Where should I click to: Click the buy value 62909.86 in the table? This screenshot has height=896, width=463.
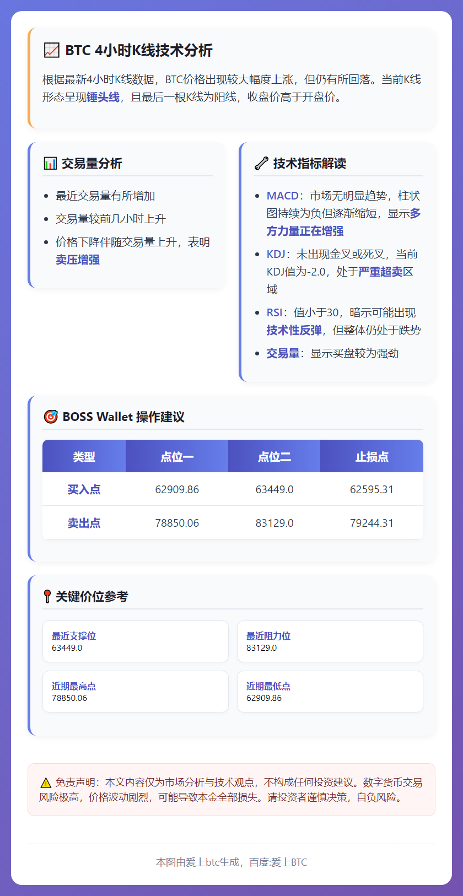pyautogui.click(x=177, y=489)
